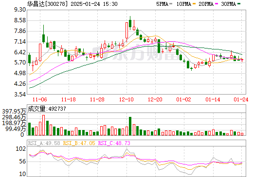Select the 华昌达[300278] stock title
253x177 pixels.
[x=47, y=4]
